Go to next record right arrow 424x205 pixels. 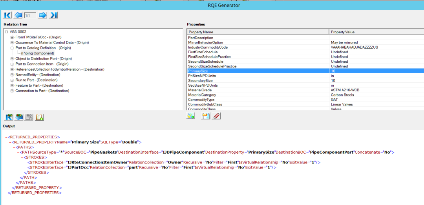click(43, 15)
